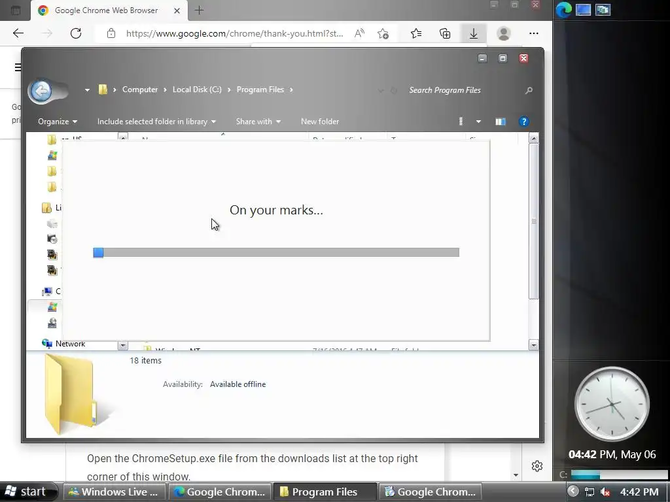Open Include selected folder in library menu
This screenshot has width=670, height=502.
(x=156, y=122)
